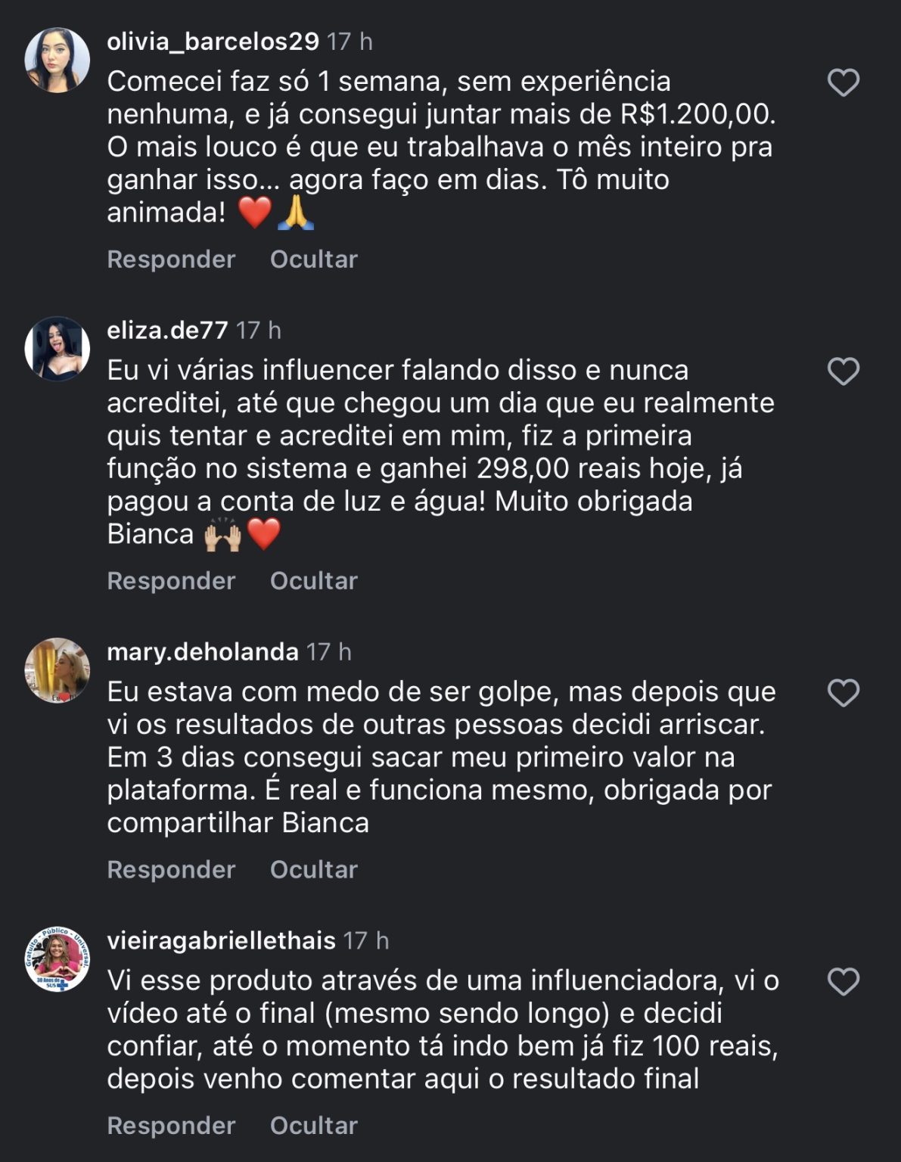The height and width of the screenshot is (1162, 901).
Task: Click Responder under vieiragabriellethais's comment
Action: [x=171, y=1125]
